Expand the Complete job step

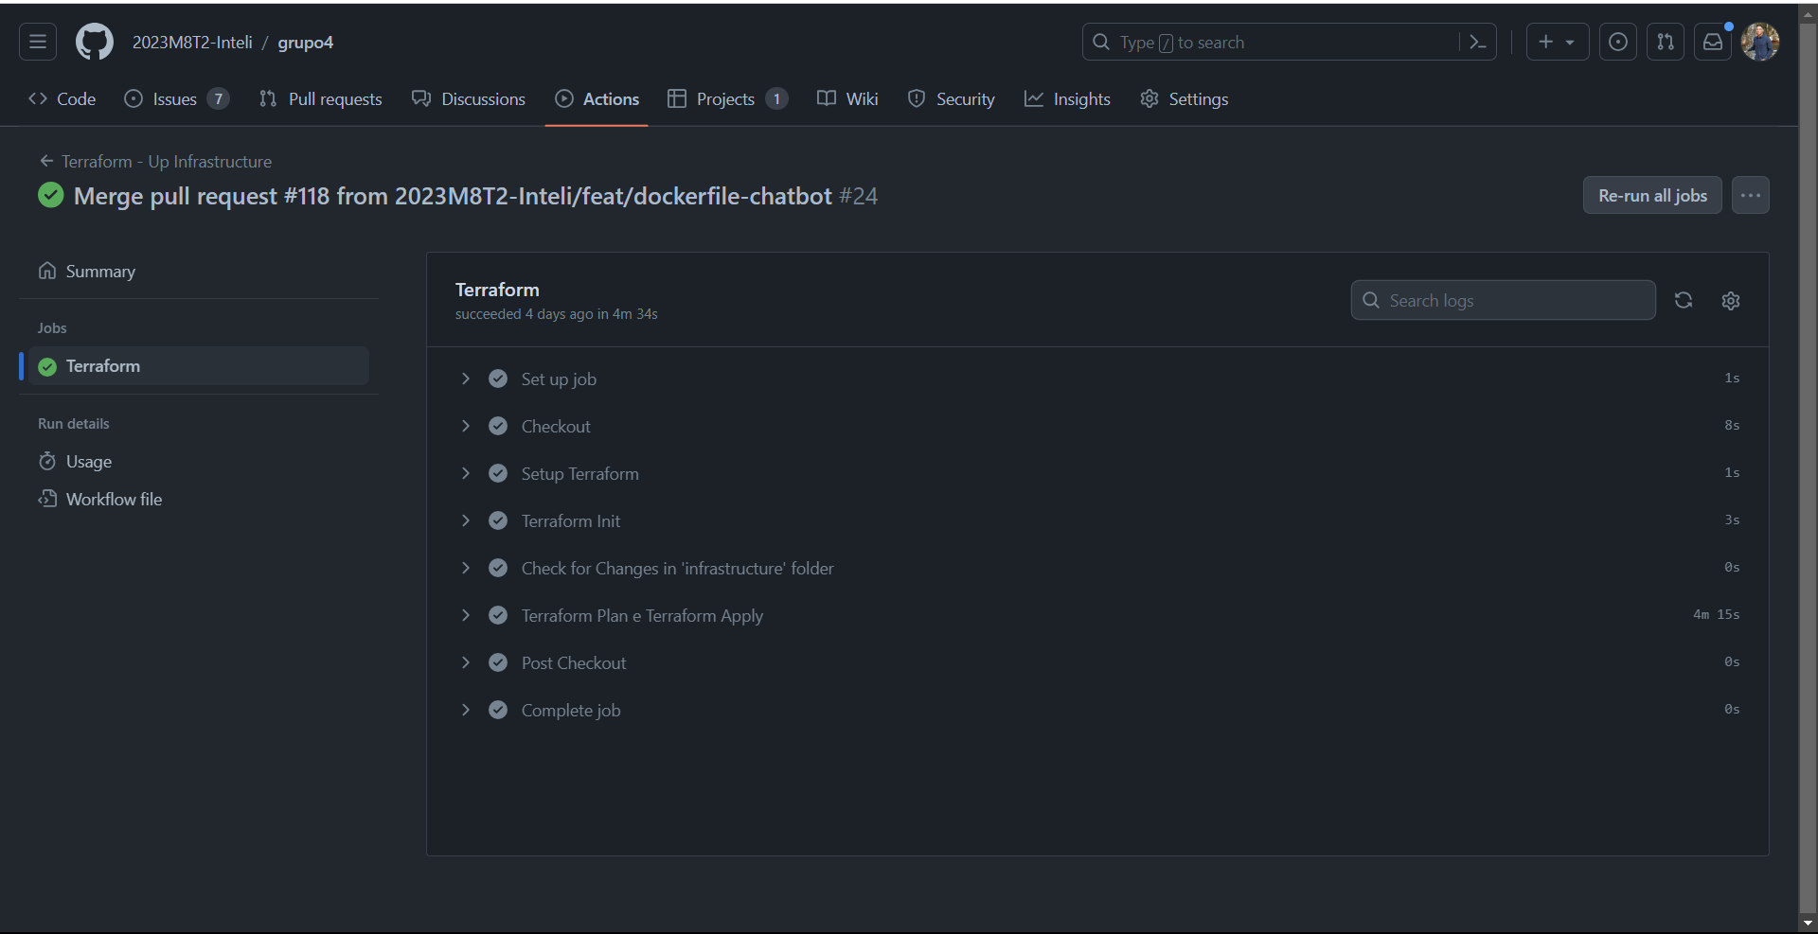[x=1097, y=710]
